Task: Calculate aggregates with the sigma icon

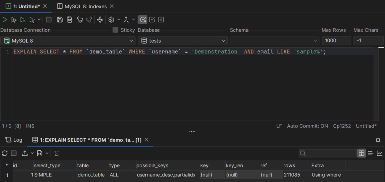Action: point(56,153)
